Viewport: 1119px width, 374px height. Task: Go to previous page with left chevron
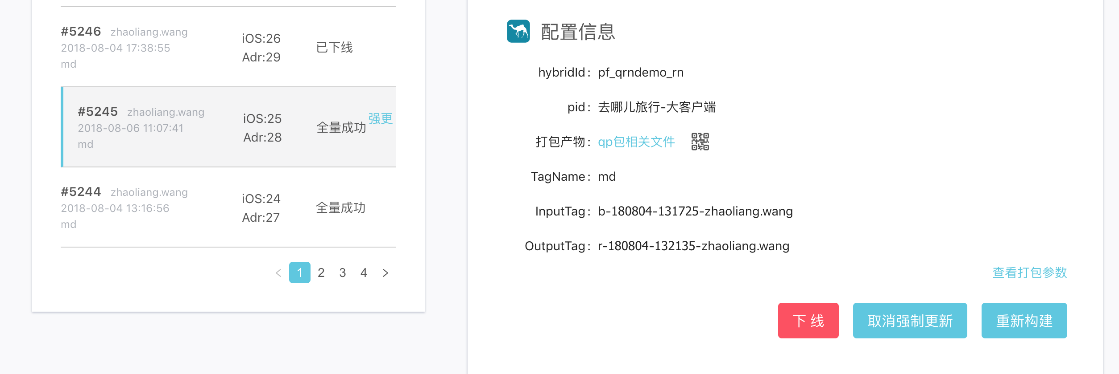(x=278, y=272)
